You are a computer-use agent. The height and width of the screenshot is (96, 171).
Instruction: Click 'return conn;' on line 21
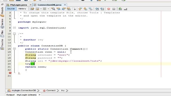pyautogui.click(x=36, y=67)
